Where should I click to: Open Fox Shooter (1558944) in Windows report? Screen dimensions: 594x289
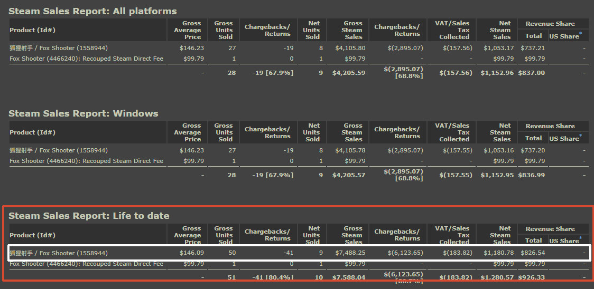[x=58, y=150]
